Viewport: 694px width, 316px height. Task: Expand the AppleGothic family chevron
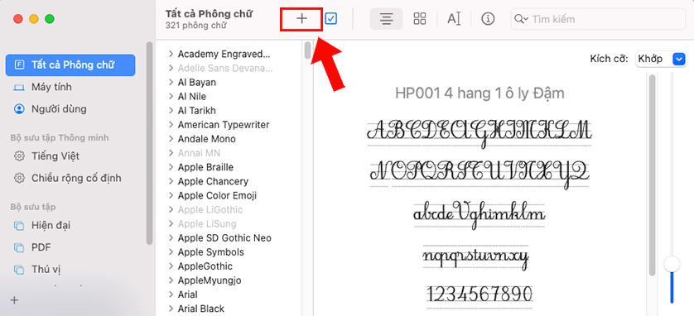(171, 266)
